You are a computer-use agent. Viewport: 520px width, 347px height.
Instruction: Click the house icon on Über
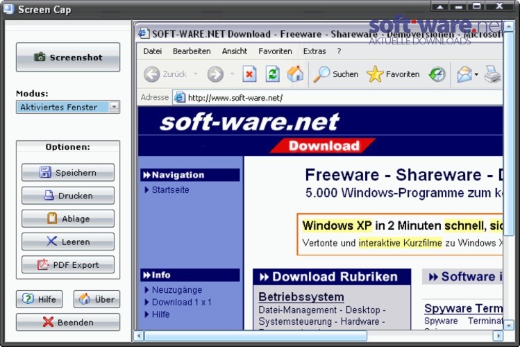coord(85,298)
